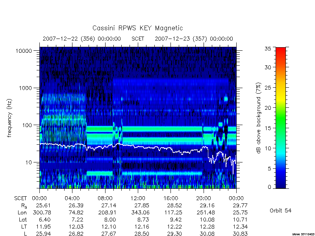Click the Lat value 10.71
Viewport: 315px width, 236px height.
(240, 220)
